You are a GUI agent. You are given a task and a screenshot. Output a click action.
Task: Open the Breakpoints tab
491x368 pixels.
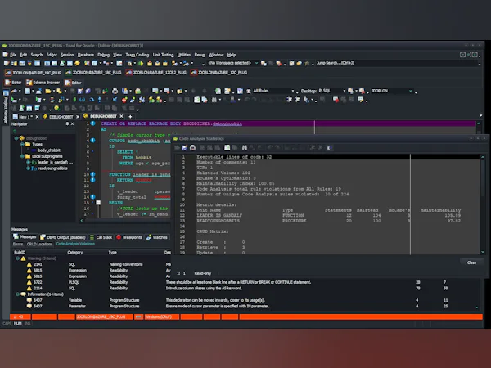(x=132, y=236)
